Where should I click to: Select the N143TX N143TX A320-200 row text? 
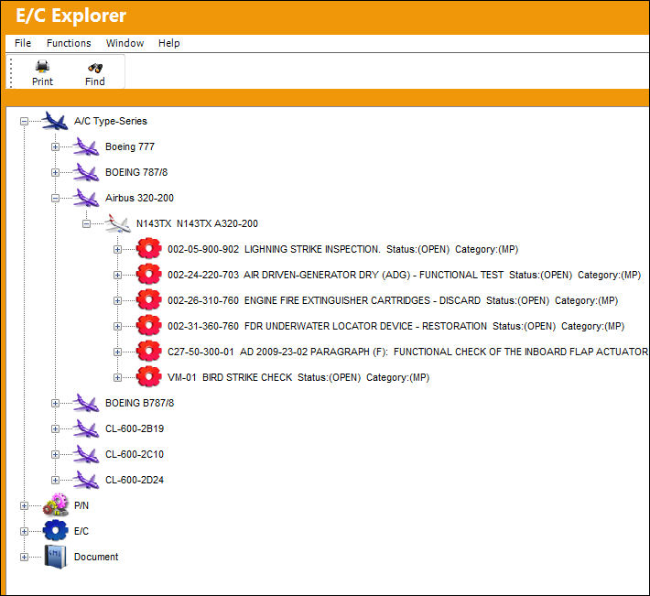coord(198,223)
